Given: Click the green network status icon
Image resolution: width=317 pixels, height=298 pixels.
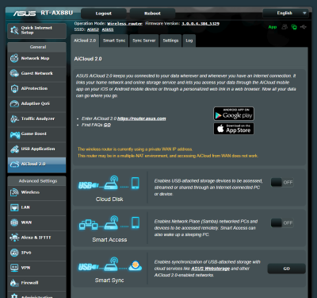Looking at the screenshot, I should tap(294, 27).
